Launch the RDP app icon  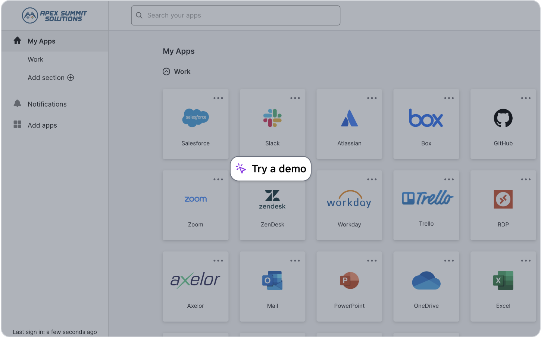(x=503, y=199)
